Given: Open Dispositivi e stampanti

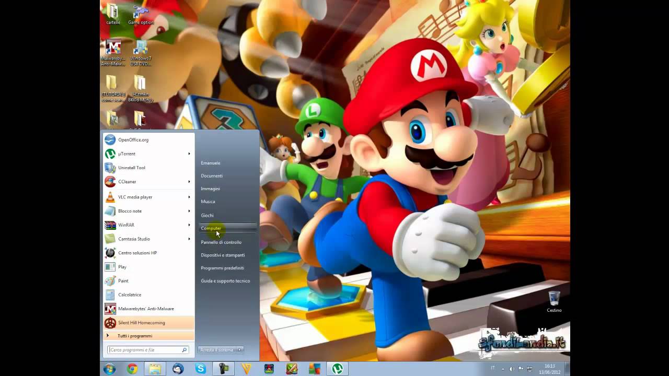Looking at the screenshot, I should point(223,255).
